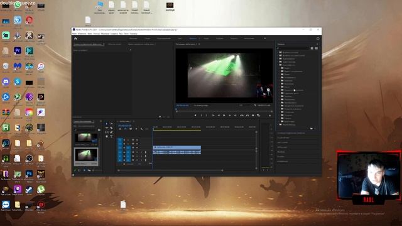Screen dimensions: 402x226
Task: Select the Type (T) tool
Action: 111,137
